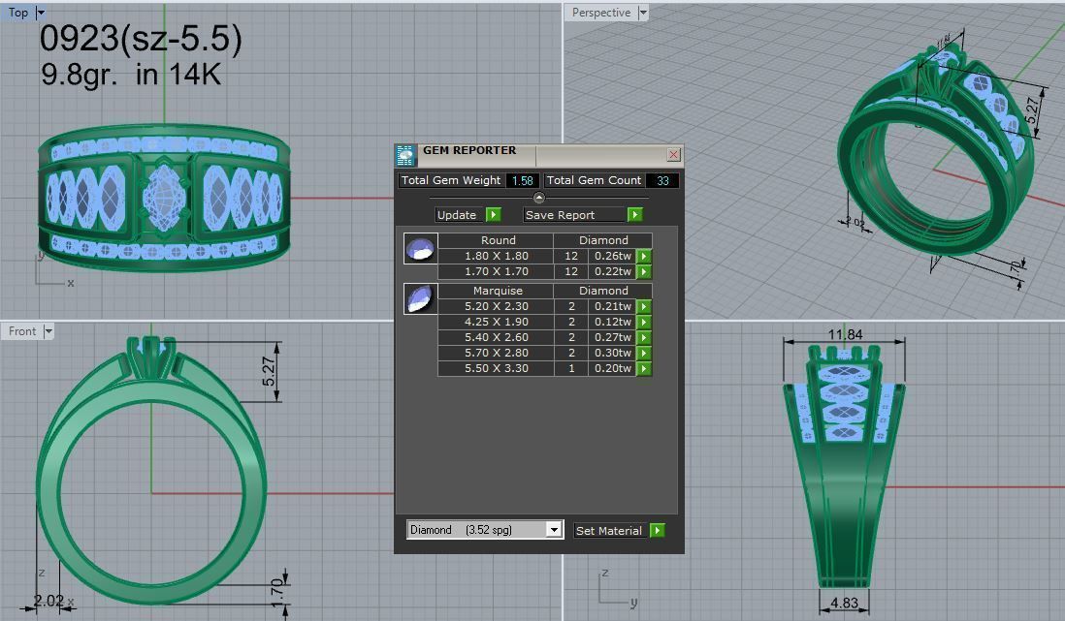Close the Gem Reporter dialog
This screenshot has height=621, width=1065.
(x=673, y=155)
